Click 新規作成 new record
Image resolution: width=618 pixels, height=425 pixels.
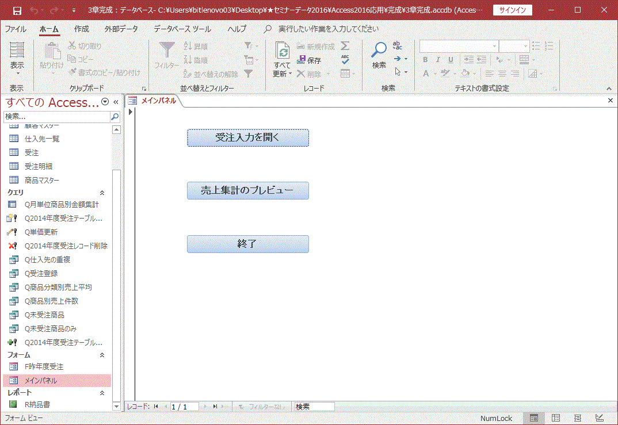316,47
